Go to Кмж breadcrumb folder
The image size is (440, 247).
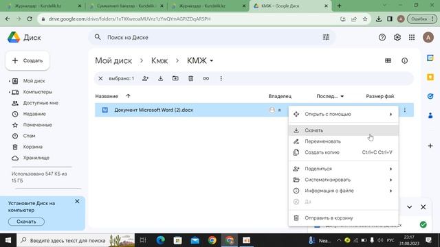[159, 60]
